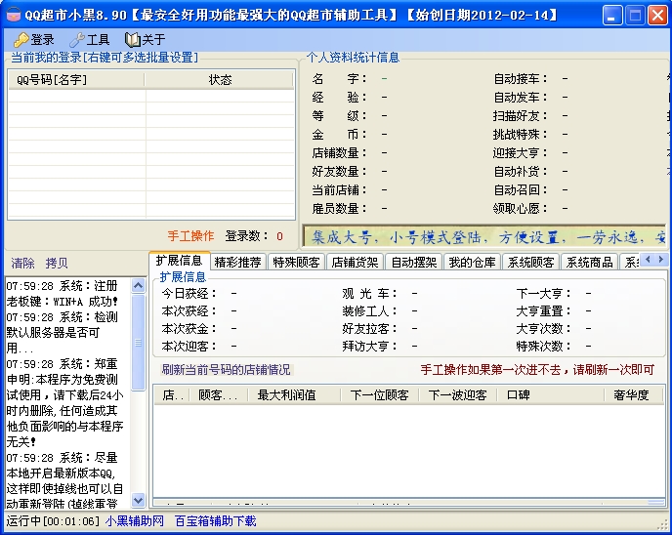Screen dimensions: 672x535
Task: Switch to the 我的仓库 tab
Action: (472, 263)
